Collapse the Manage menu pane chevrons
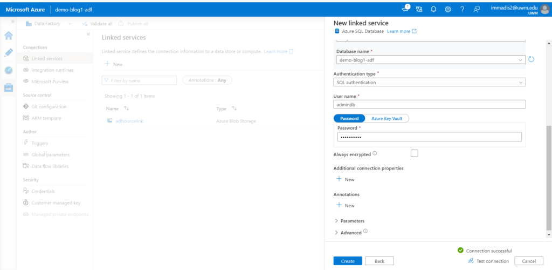This screenshot has height=270, width=552. point(88,34)
